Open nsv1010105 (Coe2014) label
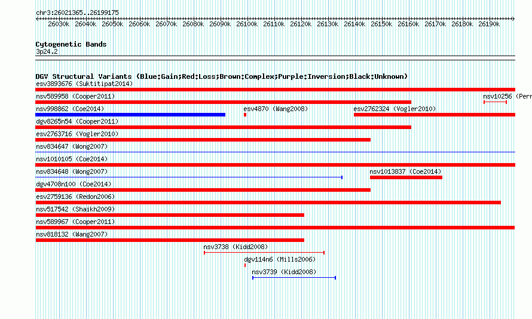Viewport: 532px width, 319px height. [x=72, y=159]
